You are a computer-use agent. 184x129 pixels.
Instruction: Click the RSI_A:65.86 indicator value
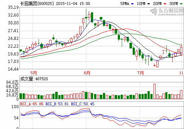(x=32, y=104)
